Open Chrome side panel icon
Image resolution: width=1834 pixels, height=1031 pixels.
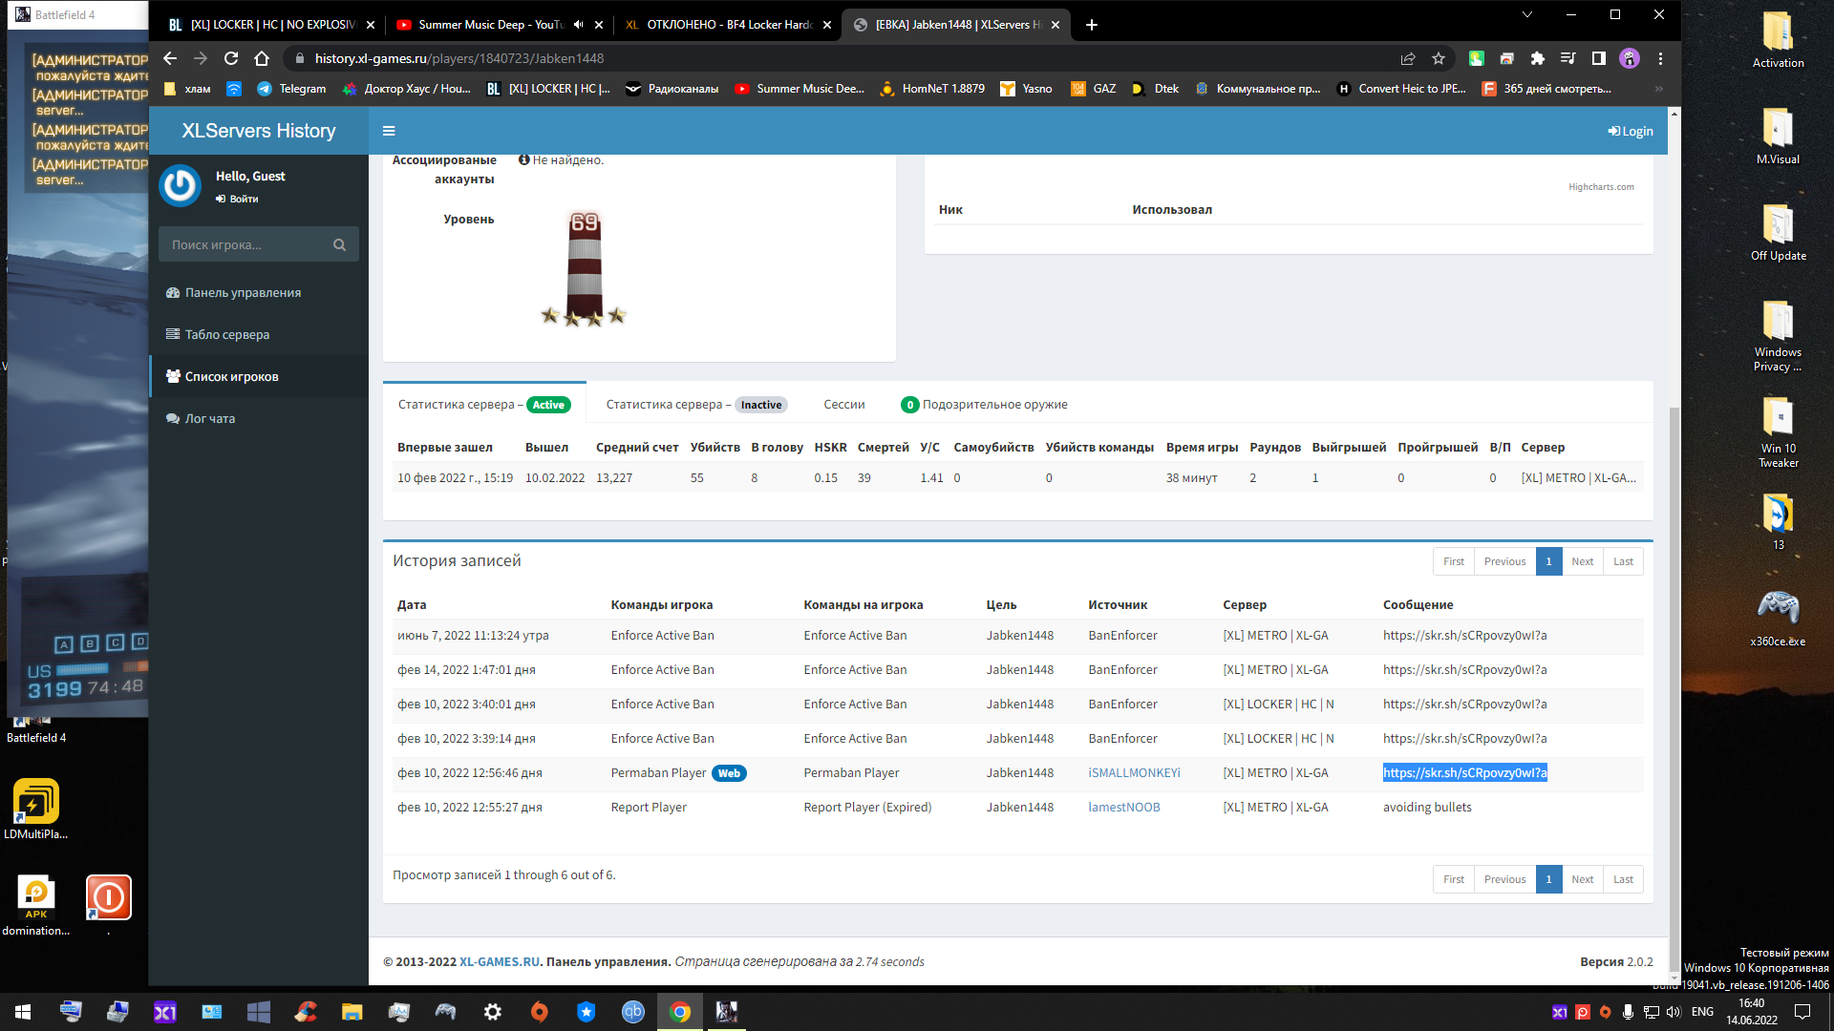pos(1598,58)
